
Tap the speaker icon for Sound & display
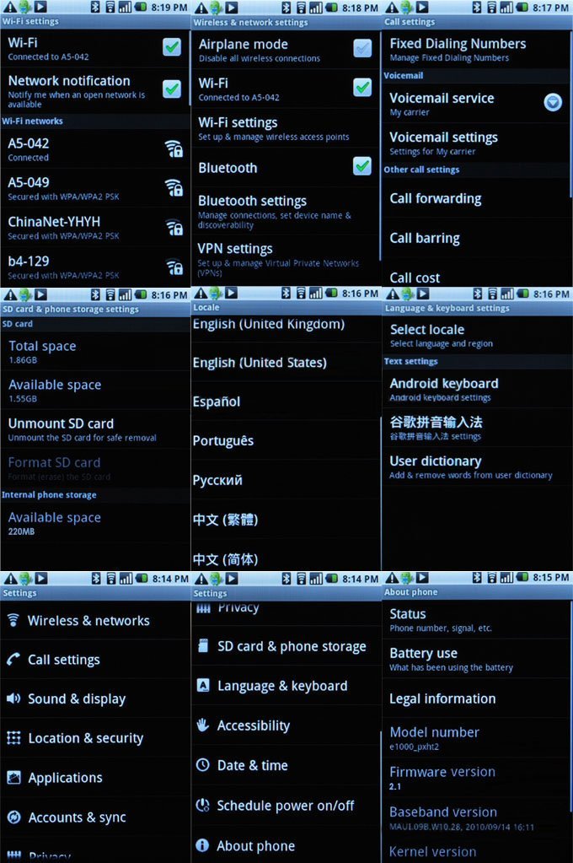[13, 698]
